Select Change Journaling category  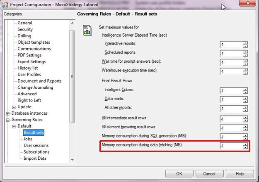click(x=35, y=87)
